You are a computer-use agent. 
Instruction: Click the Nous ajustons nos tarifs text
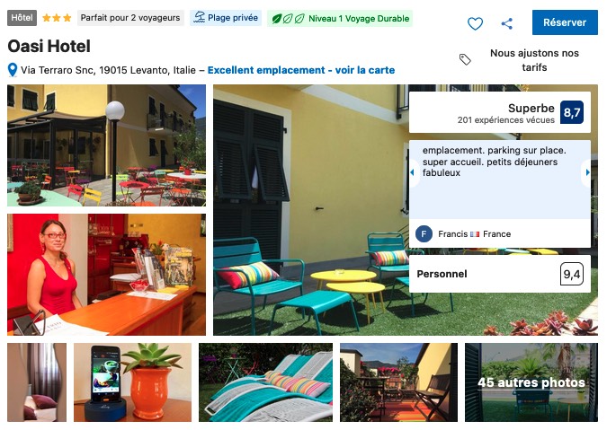534,60
